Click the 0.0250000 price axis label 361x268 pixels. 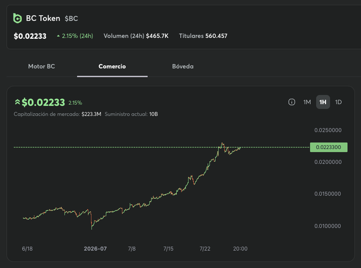pos(328,130)
